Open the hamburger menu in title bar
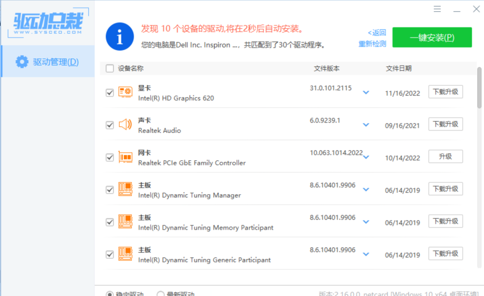The width and height of the screenshot is (484, 296). 437,9
